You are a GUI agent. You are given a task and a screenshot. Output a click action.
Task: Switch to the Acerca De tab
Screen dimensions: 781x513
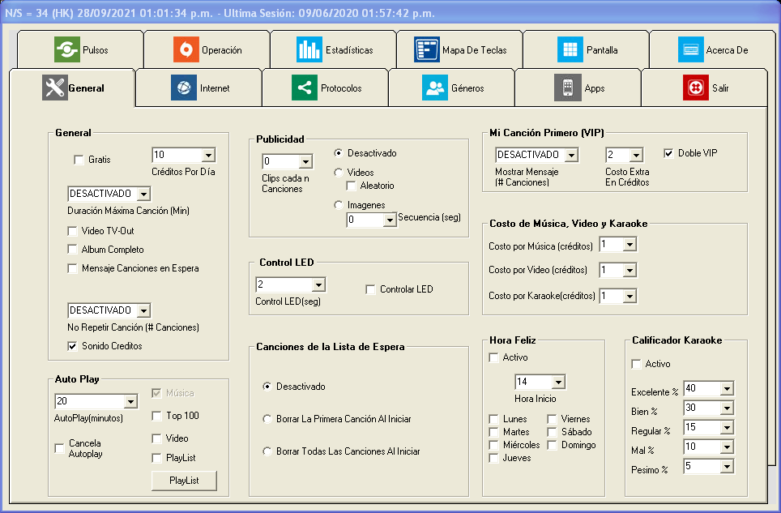coord(712,49)
